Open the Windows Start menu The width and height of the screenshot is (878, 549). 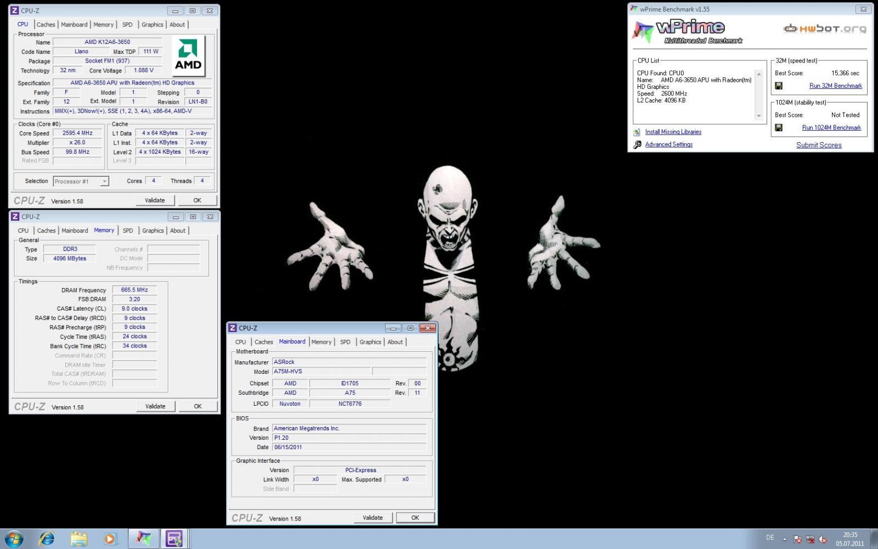pyautogui.click(x=13, y=539)
